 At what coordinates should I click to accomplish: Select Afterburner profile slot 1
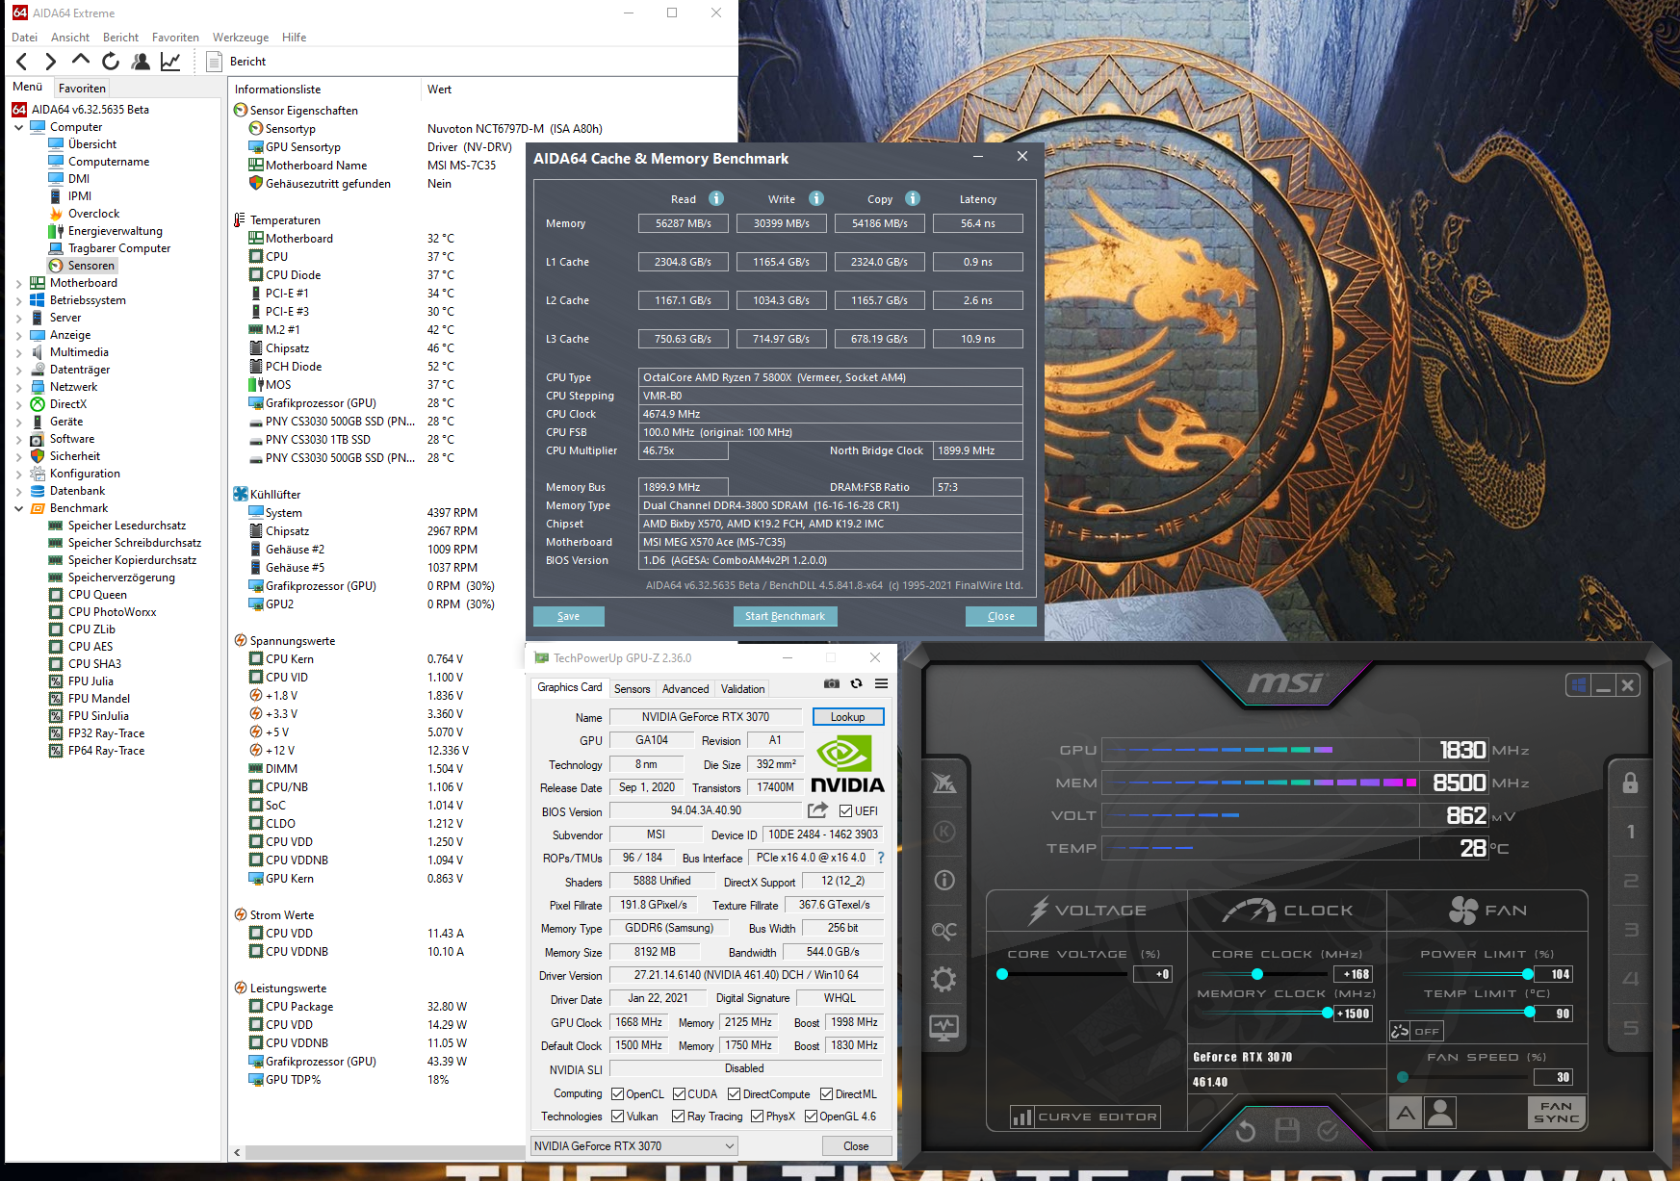1630,832
